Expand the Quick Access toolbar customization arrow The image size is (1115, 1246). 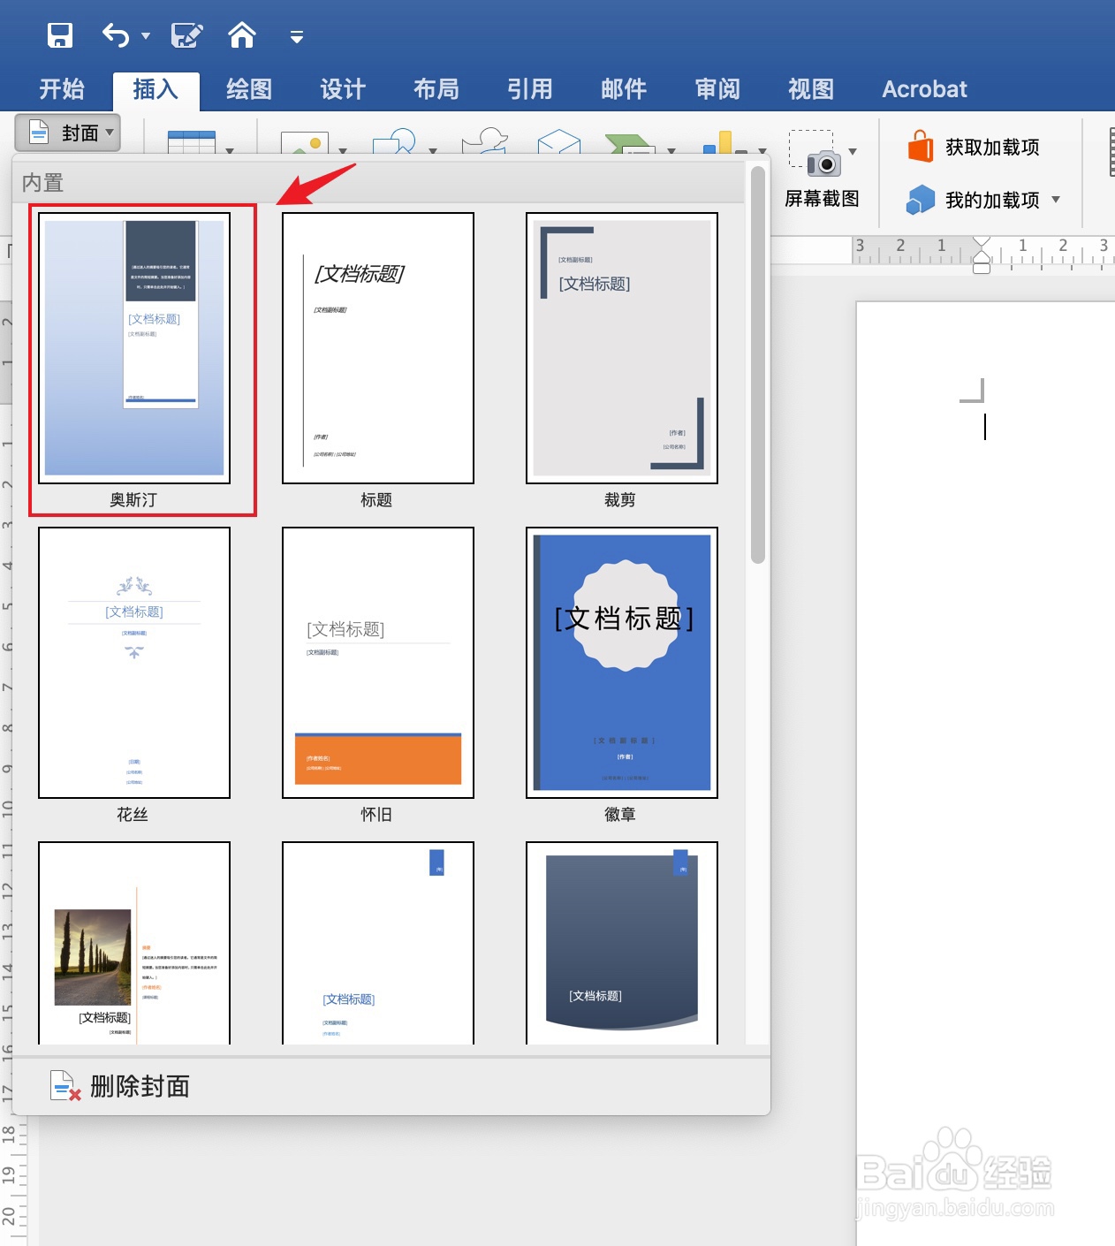point(296,39)
